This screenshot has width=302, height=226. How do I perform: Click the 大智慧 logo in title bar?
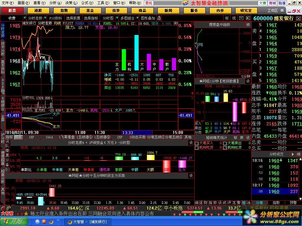pyautogui.click(x=186, y=3)
